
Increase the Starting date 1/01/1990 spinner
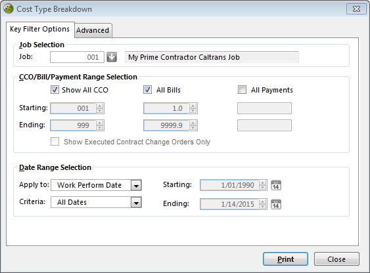[x=262, y=182]
